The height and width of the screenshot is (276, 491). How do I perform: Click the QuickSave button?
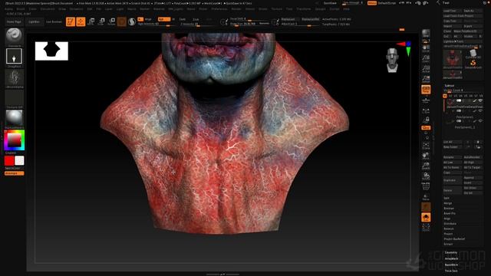(330, 3)
